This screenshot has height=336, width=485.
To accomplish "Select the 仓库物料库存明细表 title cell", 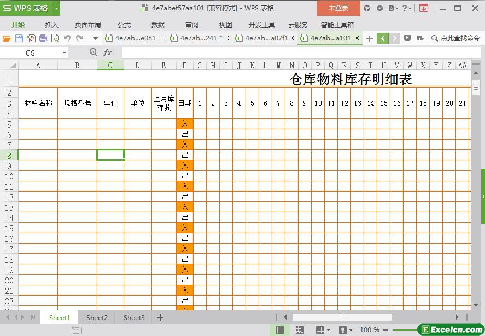I will coord(350,79).
